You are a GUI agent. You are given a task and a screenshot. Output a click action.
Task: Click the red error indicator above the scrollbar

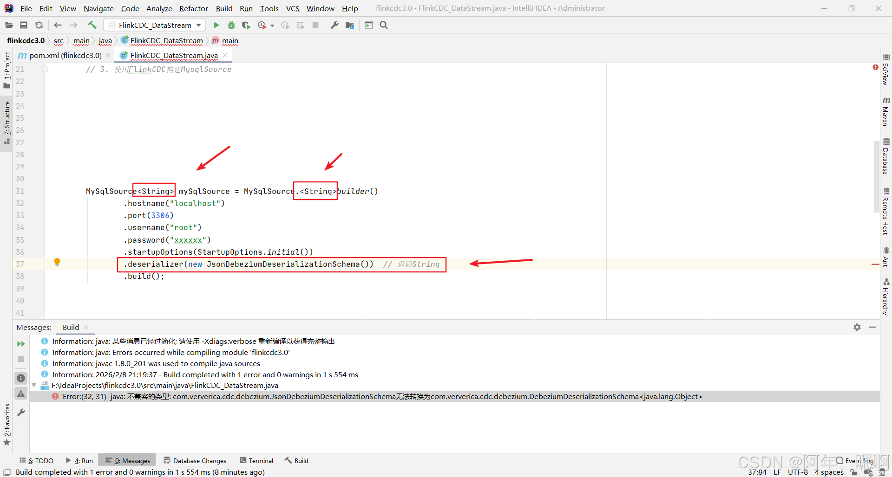point(875,67)
